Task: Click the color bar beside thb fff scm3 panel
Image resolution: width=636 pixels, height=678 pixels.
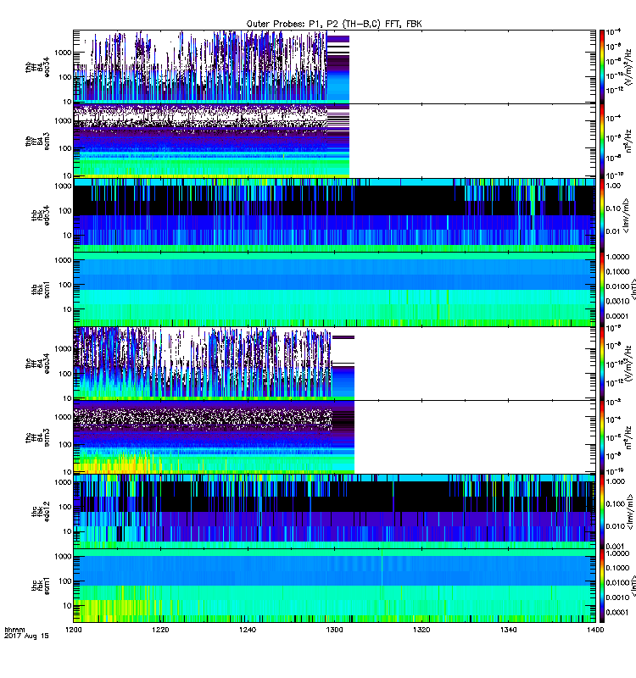Action: click(602, 141)
